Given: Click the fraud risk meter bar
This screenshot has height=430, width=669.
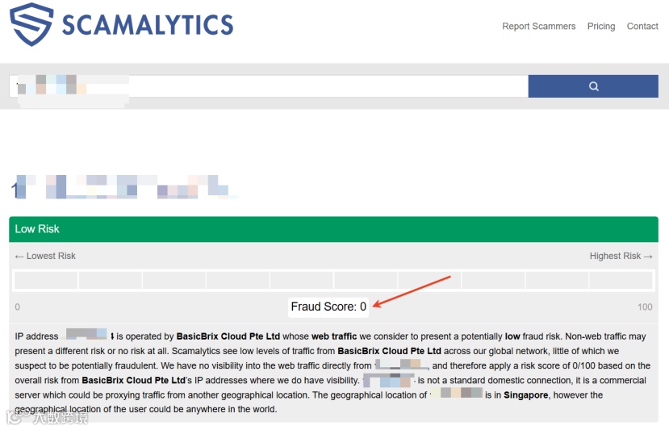Looking at the screenshot, I should [x=333, y=281].
